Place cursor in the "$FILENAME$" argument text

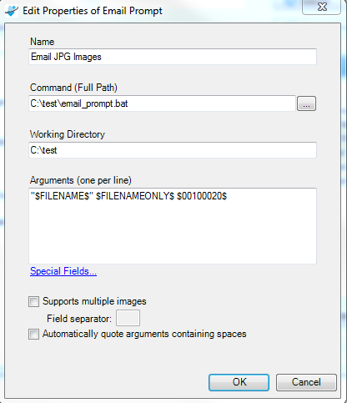[62, 196]
